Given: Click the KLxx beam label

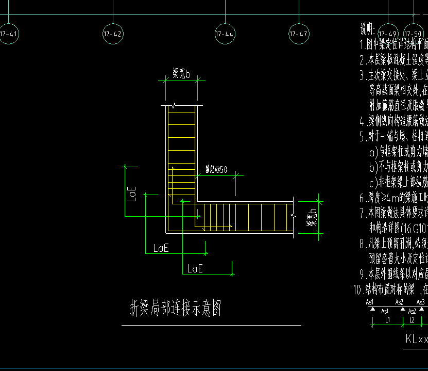Looking at the screenshot, I should pyautogui.click(x=417, y=339).
